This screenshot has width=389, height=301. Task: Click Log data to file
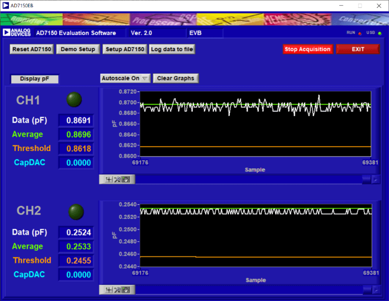tap(172, 49)
